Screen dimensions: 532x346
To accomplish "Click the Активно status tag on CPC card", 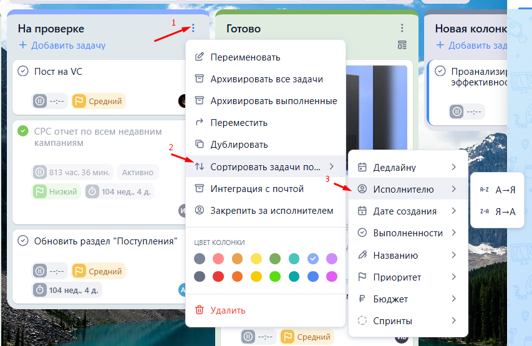I will click(x=138, y=172).
